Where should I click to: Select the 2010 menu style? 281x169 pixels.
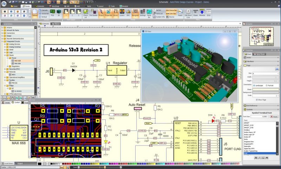pyautogui.click(x=209, y=13)
